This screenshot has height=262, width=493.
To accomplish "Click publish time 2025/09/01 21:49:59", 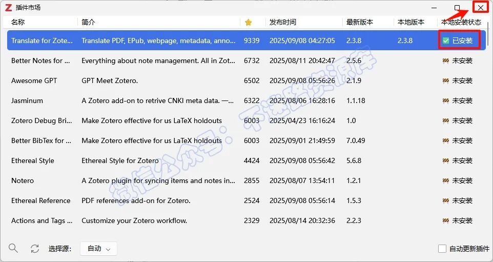I will tap(302, 140).
